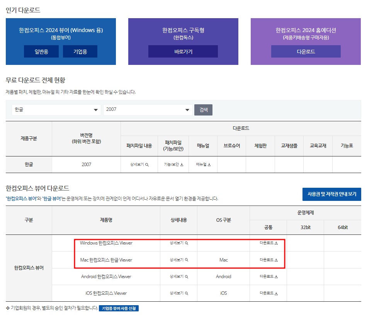Expand the 2007 version dropdown
The height and width of the screenshot is (316, 367).
(x=148, y=110)
